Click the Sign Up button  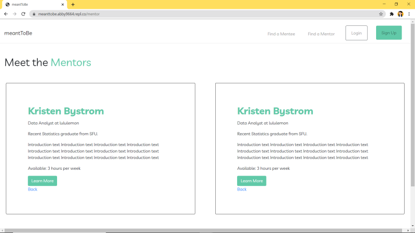click(x=389, y=33)
